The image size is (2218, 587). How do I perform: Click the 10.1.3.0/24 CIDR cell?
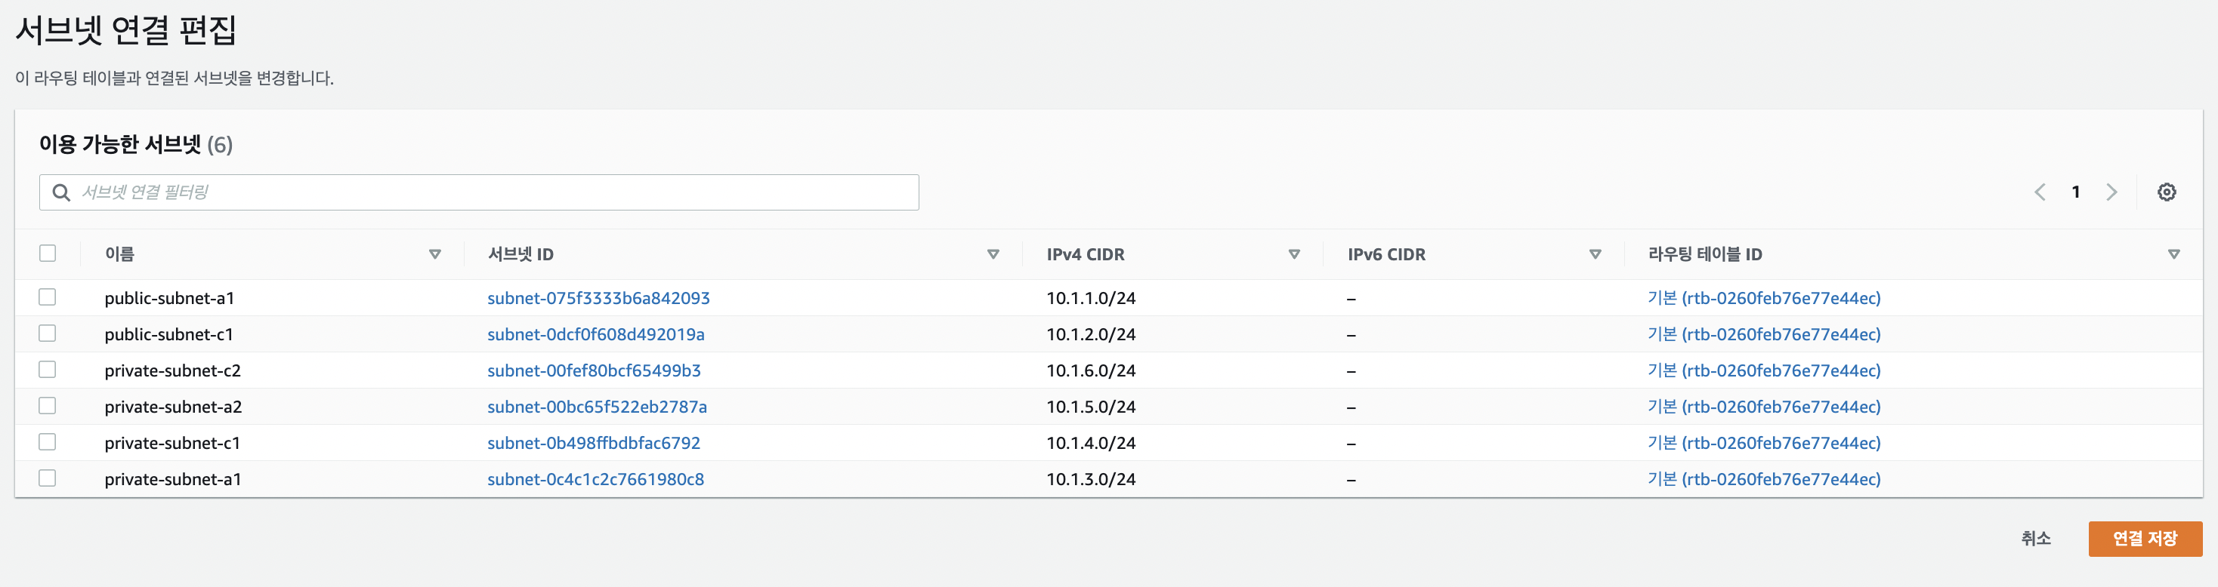[1091, 478]
